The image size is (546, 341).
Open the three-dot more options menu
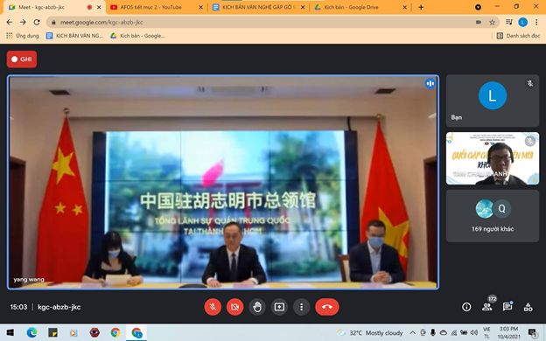pyautogui.click(x=302, y=307)
